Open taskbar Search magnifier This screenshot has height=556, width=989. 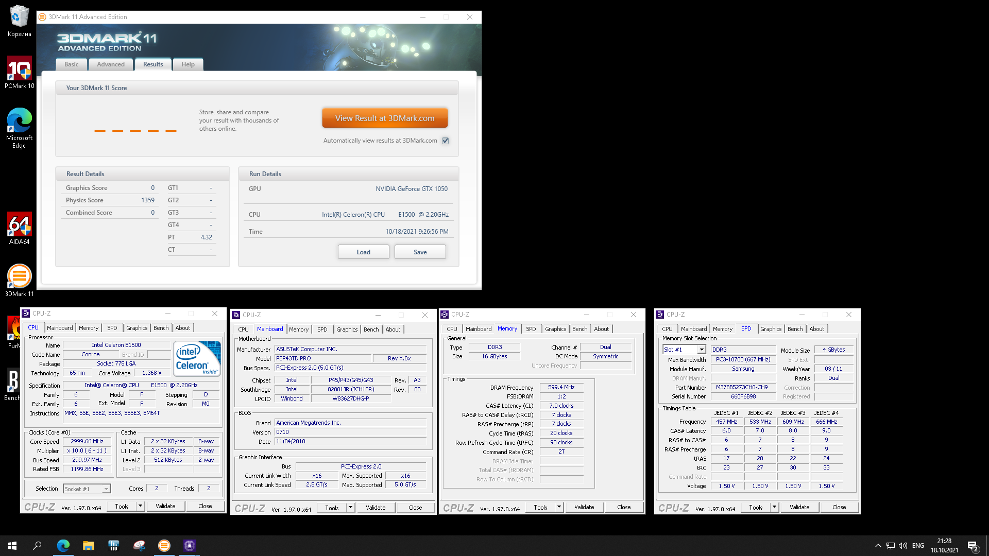click(37, 546)
